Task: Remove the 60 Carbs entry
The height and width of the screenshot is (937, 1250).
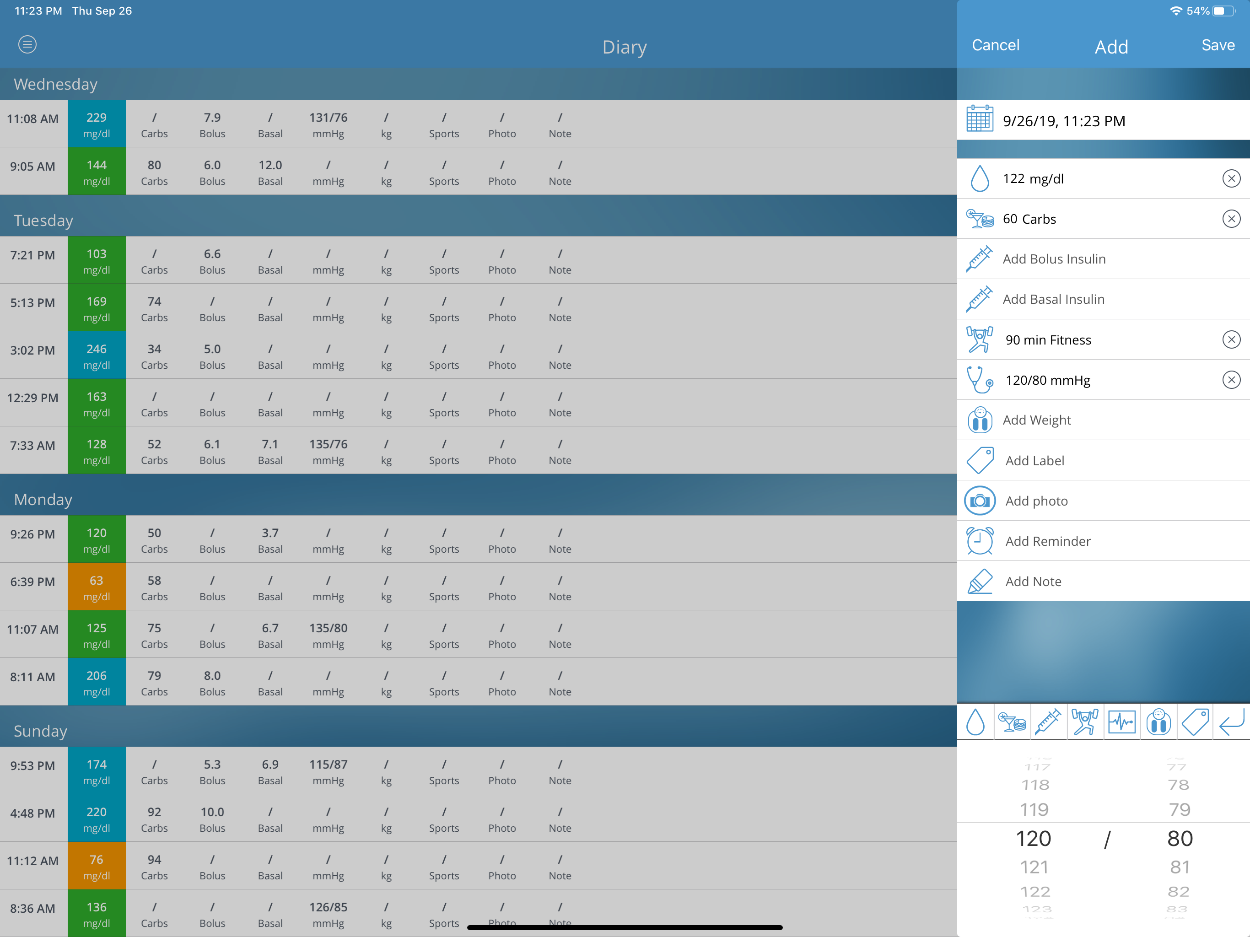Action: (1231, 219)
